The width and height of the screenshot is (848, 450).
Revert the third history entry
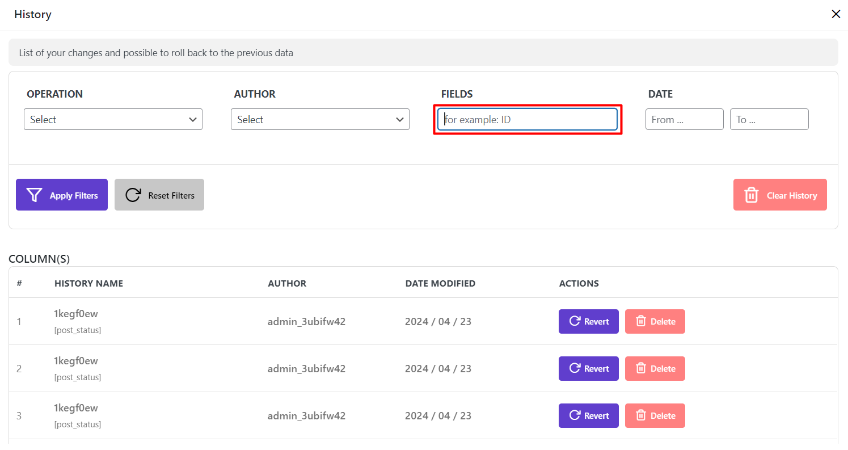pyautogui.click(x=588, y=415)
